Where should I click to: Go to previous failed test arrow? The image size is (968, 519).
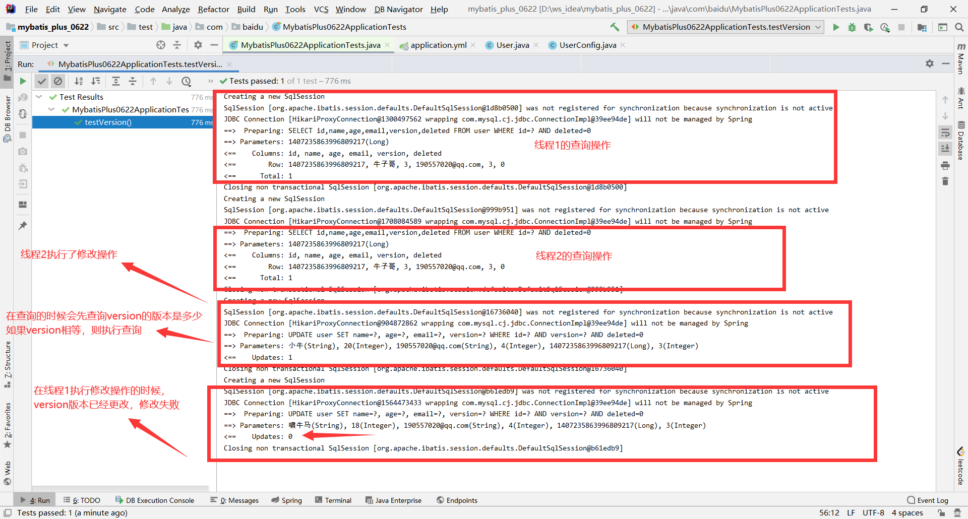153,81
